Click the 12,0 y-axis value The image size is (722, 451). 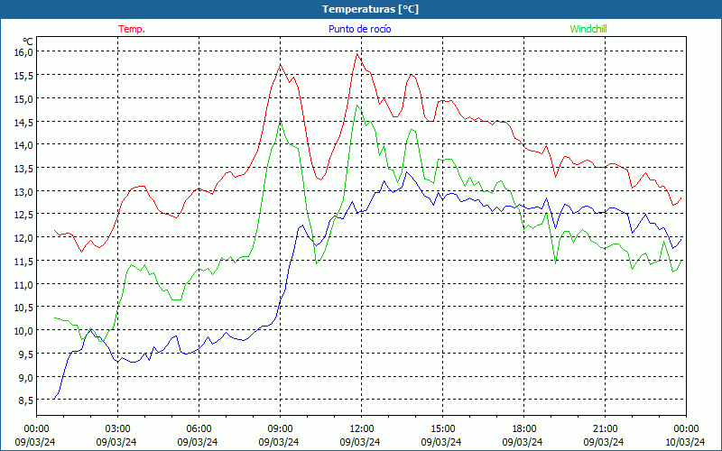(x=23, y=238)
